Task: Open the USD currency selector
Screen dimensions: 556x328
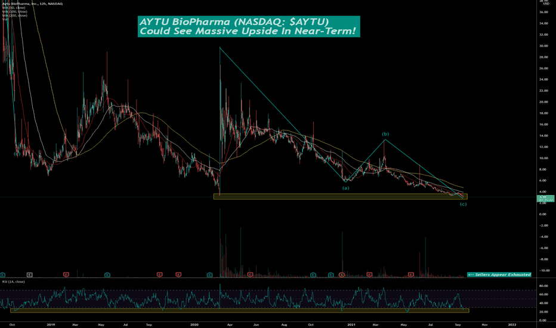Action: pyautogui.click(x=546, y=4)
